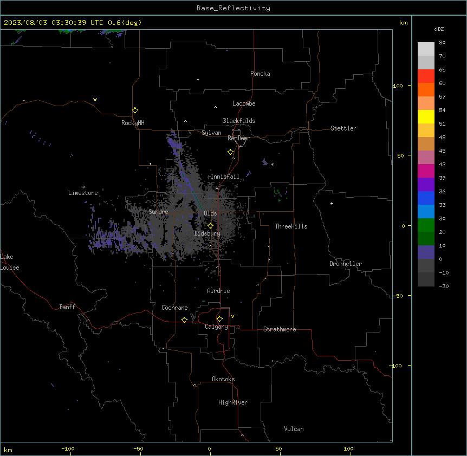The height and width of the screenshot is (456, 467).
Task: Click the Sundre city label
Action: point(158,212)
